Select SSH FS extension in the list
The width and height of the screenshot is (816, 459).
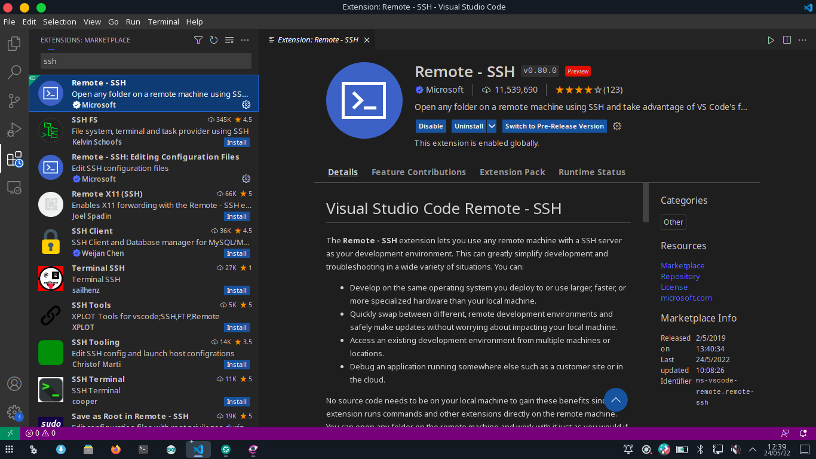[x=143, y=130]
